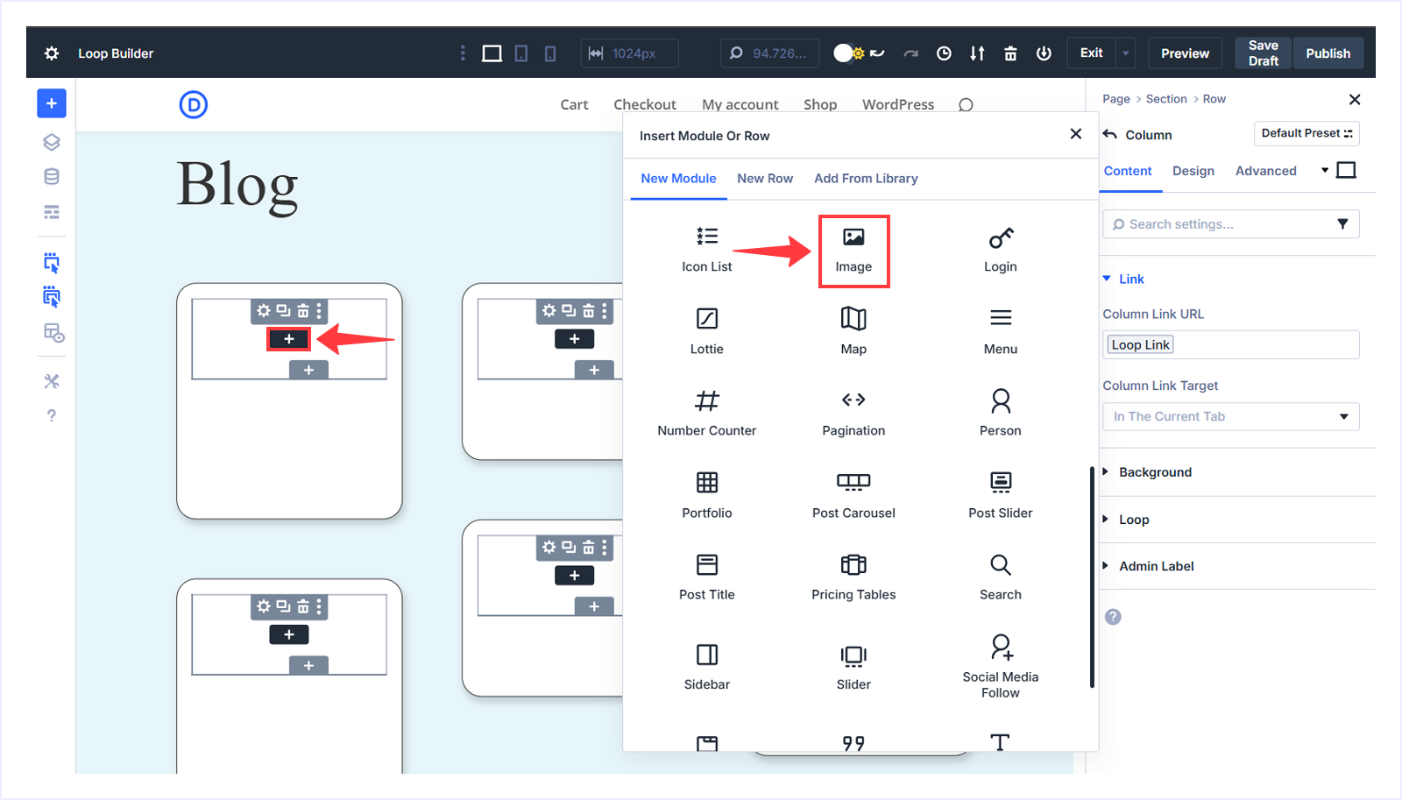The height and width of the screenshot is (800, 1402).
Task: Switch to phone preview mode
Action: 549,53
